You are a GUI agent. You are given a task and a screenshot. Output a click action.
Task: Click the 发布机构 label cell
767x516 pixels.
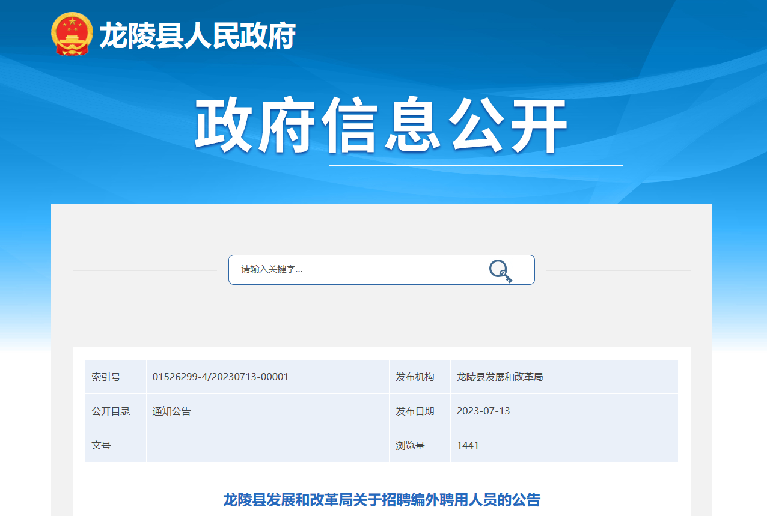coord(415,377)
